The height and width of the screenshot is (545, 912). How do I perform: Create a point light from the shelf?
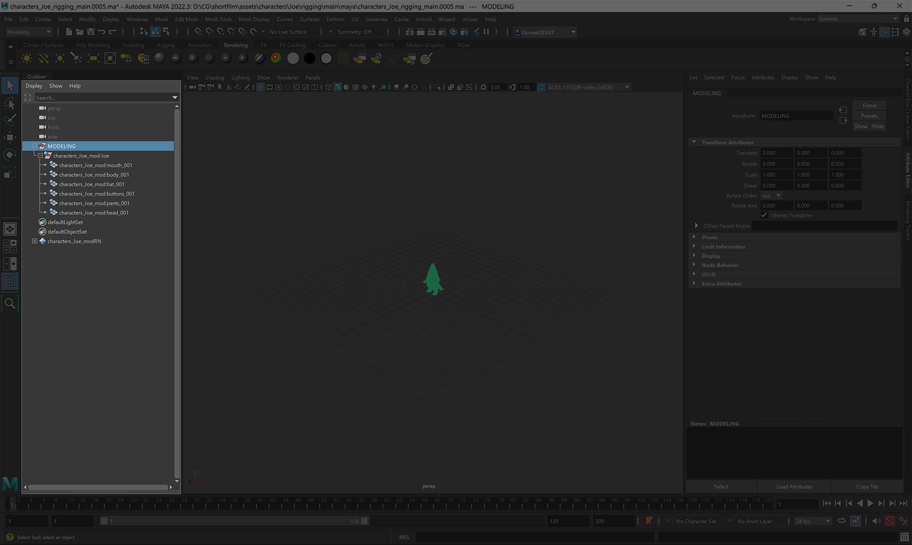pyautogui.click(x=60, y=58)
